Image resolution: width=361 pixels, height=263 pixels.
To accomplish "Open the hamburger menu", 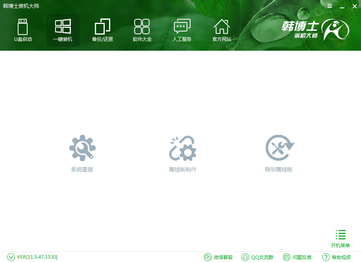I will (x=330, y=6).
